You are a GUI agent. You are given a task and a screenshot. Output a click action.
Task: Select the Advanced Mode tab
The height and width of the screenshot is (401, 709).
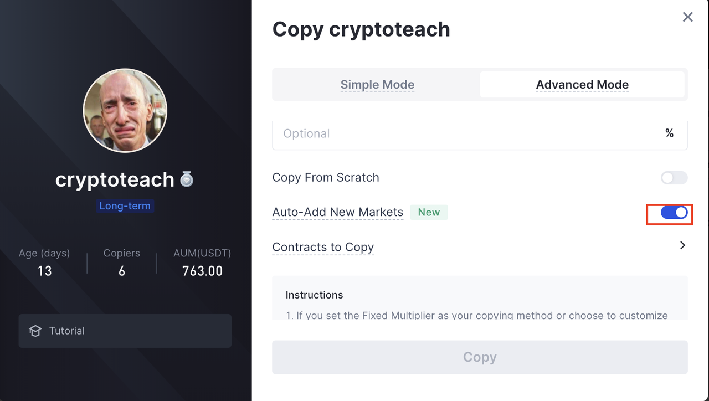tap(582, 85)
